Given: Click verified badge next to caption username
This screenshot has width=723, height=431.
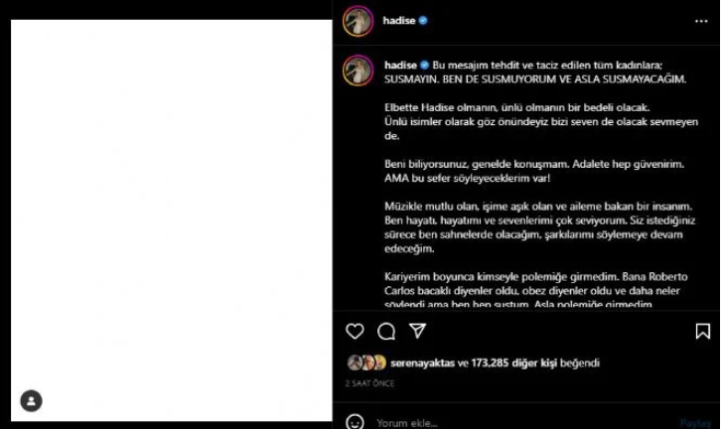Looking at the screenshot, I should [x=425, y=66].
